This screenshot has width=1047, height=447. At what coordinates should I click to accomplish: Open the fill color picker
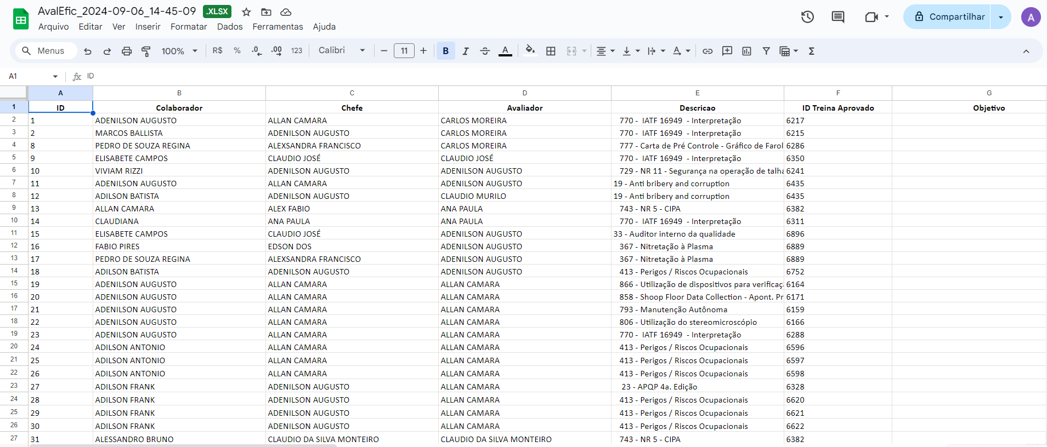[x=530, y=50]
